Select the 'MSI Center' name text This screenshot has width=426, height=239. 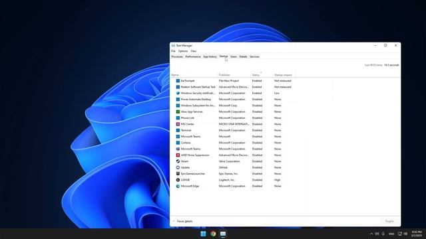[x=188, y=124]
